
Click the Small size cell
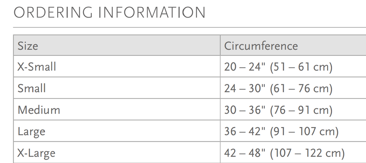[117, 88]
